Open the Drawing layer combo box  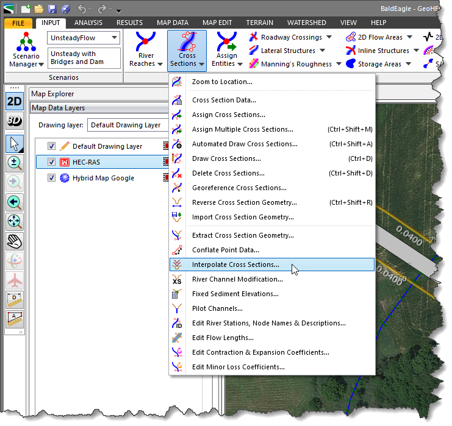click(x=128, y=125)
